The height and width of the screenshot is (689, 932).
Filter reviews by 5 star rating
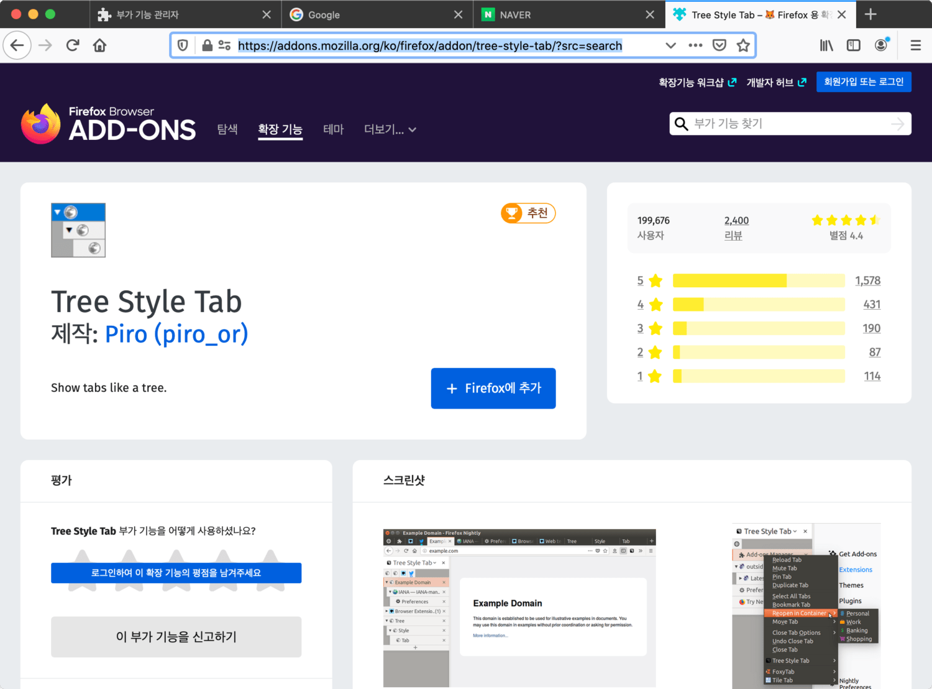[649, 280]
